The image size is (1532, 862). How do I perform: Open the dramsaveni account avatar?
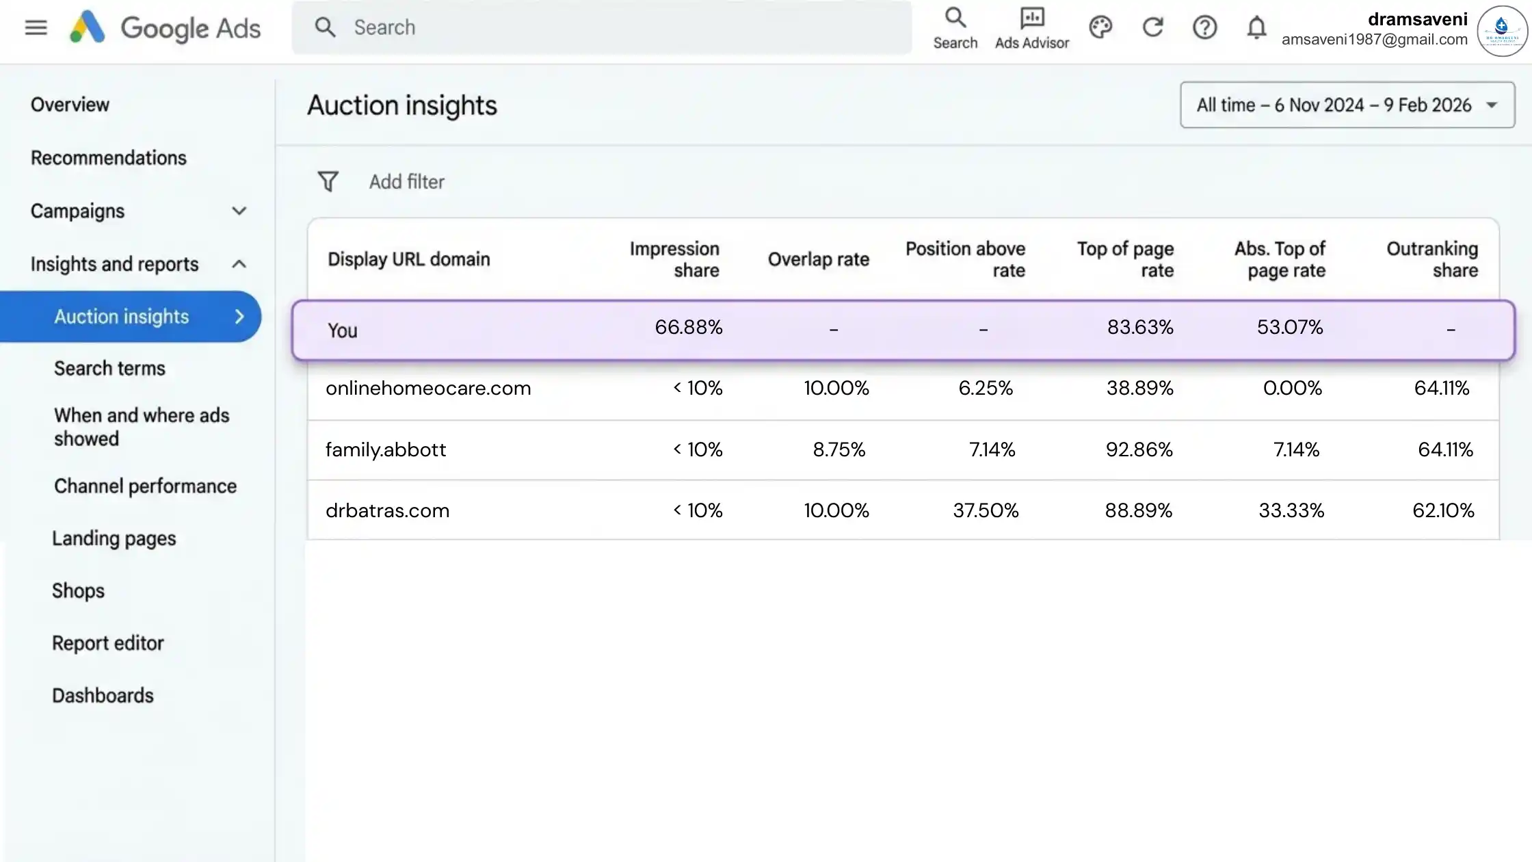click(x=1501, y=31)
